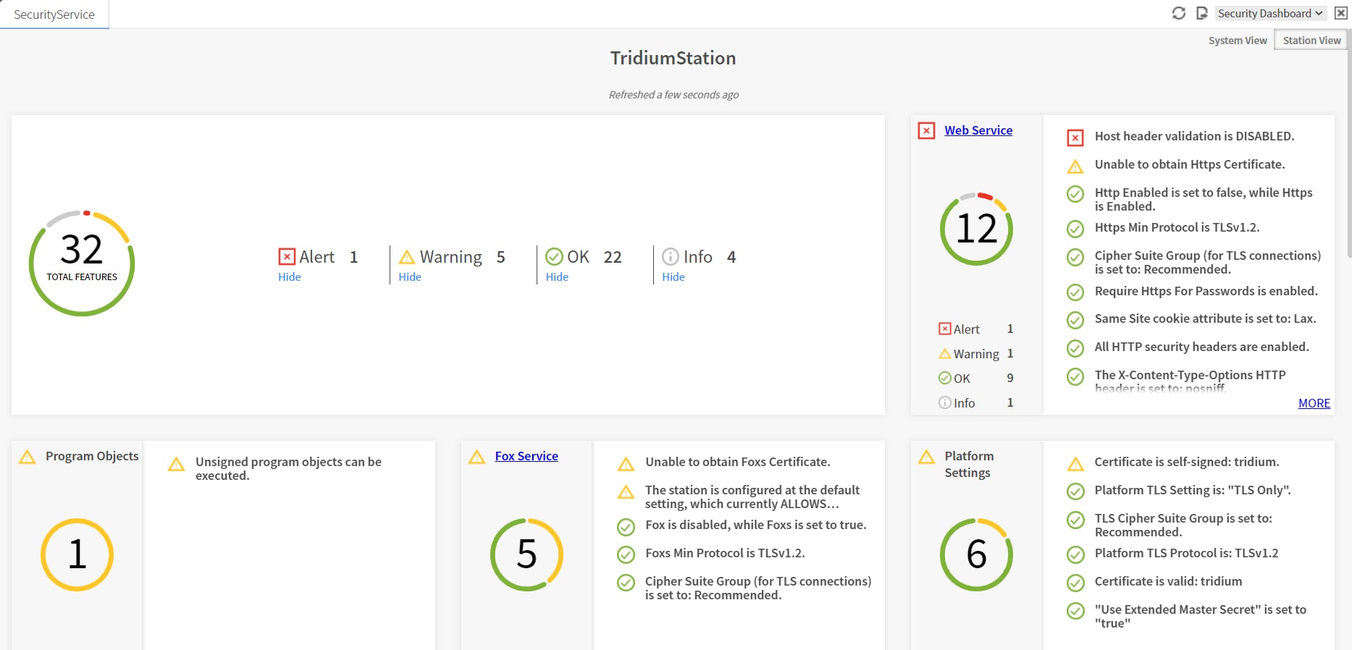
Task: Click warning icon for Unable to obtain Foxs Certificate
Action: 626,464
